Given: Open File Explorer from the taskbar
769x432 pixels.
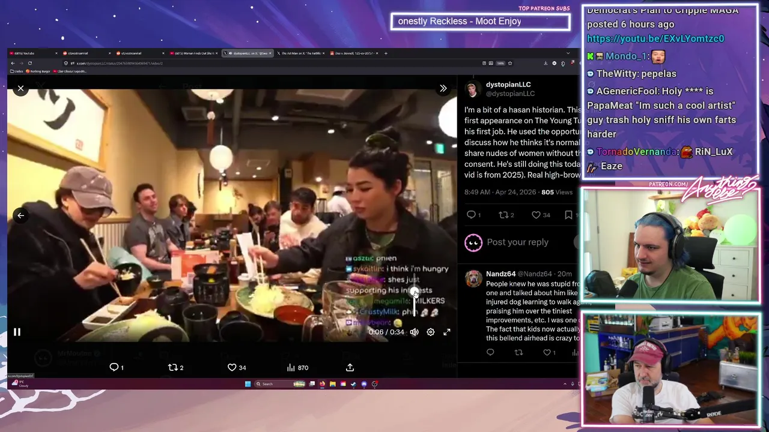Looking at the screenshot, I should click(x=332, y=384).
